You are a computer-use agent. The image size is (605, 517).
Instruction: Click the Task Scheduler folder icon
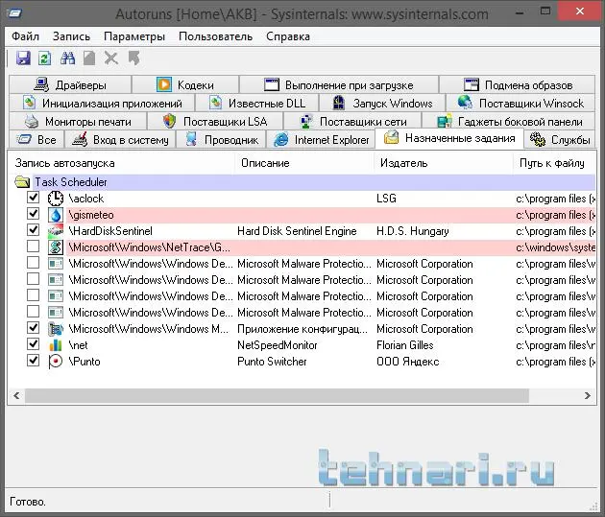tap(23, 182)
